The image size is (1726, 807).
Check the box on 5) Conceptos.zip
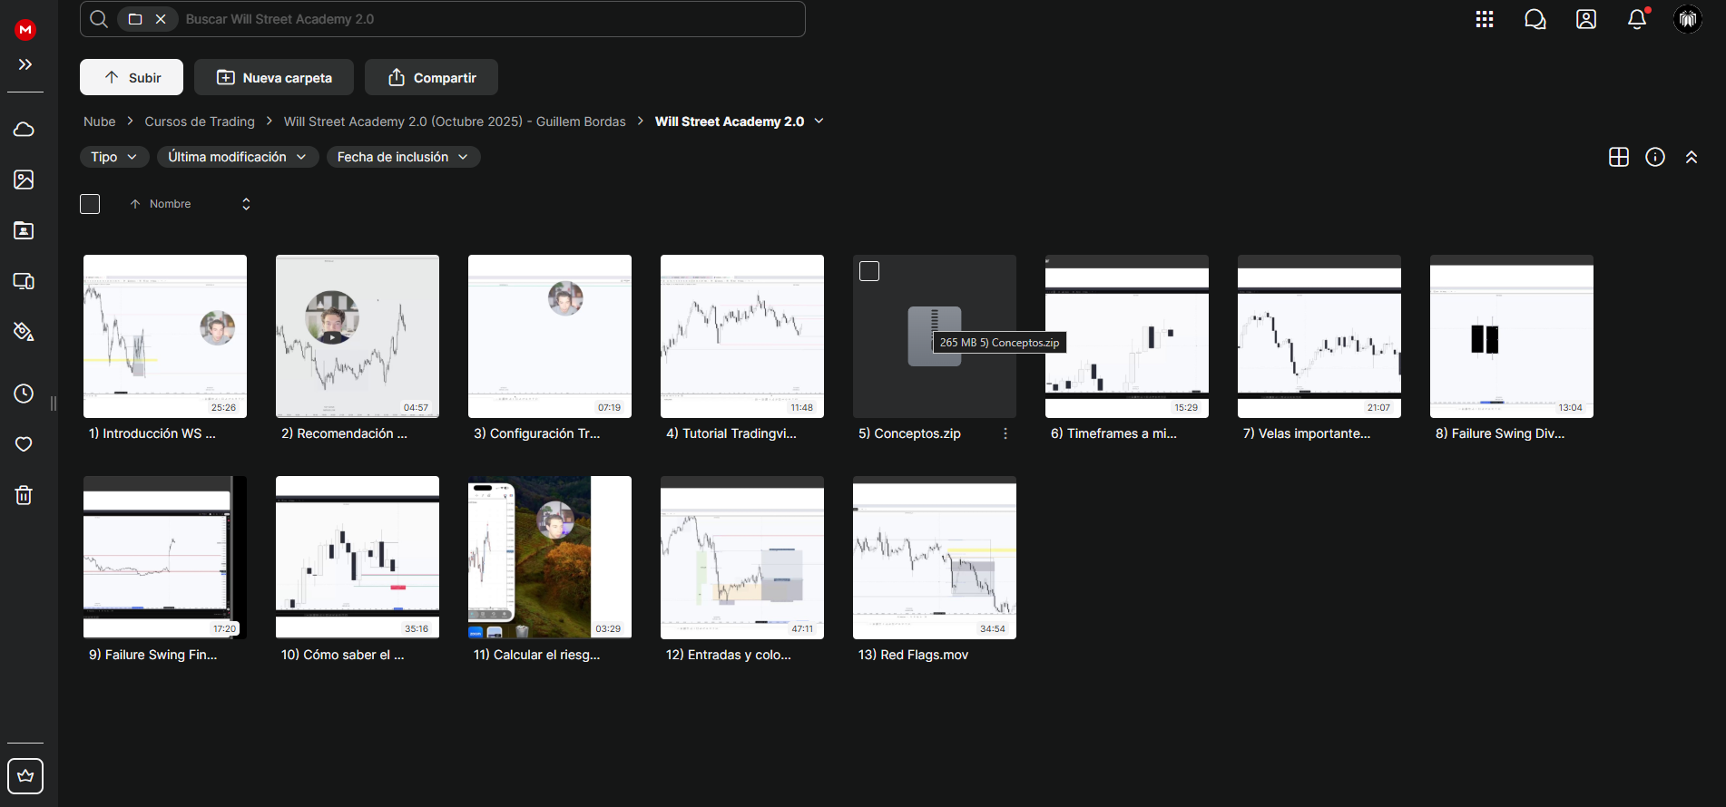(x=869, y=271)
